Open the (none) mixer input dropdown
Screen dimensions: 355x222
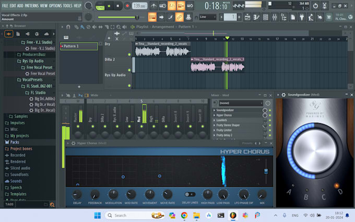[241, 103]
